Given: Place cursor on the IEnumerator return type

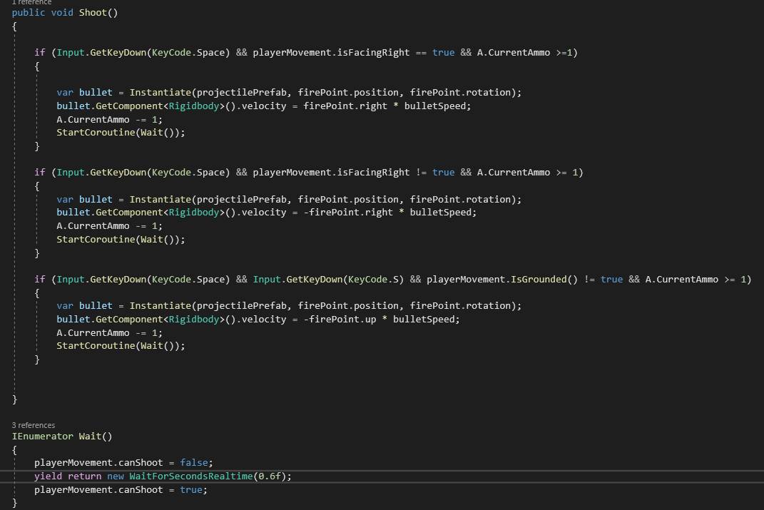Looking at the screenshot, I should [x=42, y=436].
